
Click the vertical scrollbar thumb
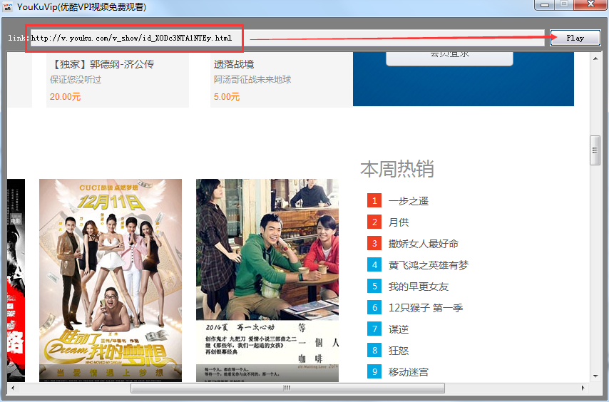[595, 150]
